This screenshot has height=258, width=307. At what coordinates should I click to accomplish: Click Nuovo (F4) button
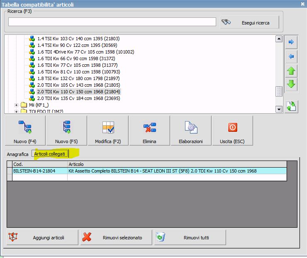pyautogui.click(x=25, y=131)
